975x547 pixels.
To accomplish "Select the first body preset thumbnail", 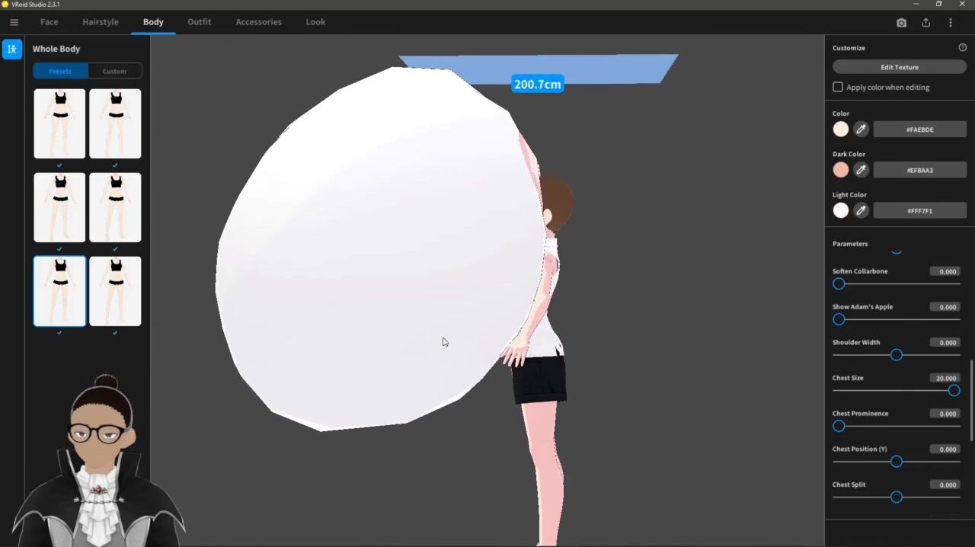I will point(59,123).
